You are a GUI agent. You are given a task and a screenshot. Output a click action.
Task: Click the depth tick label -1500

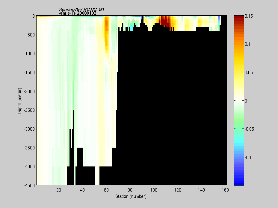(29, 73)
